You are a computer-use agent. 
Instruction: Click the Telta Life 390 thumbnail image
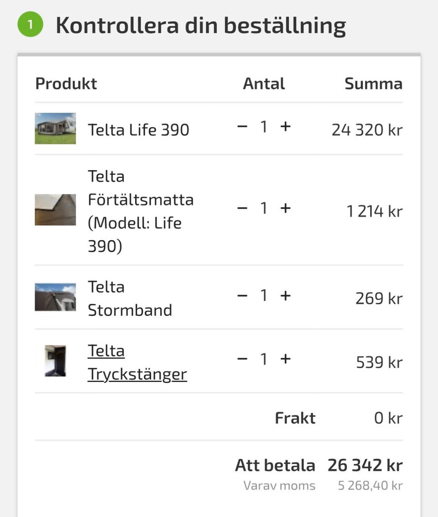point(55,128)
